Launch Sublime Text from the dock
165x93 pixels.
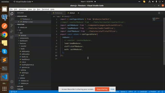point(4,60)
